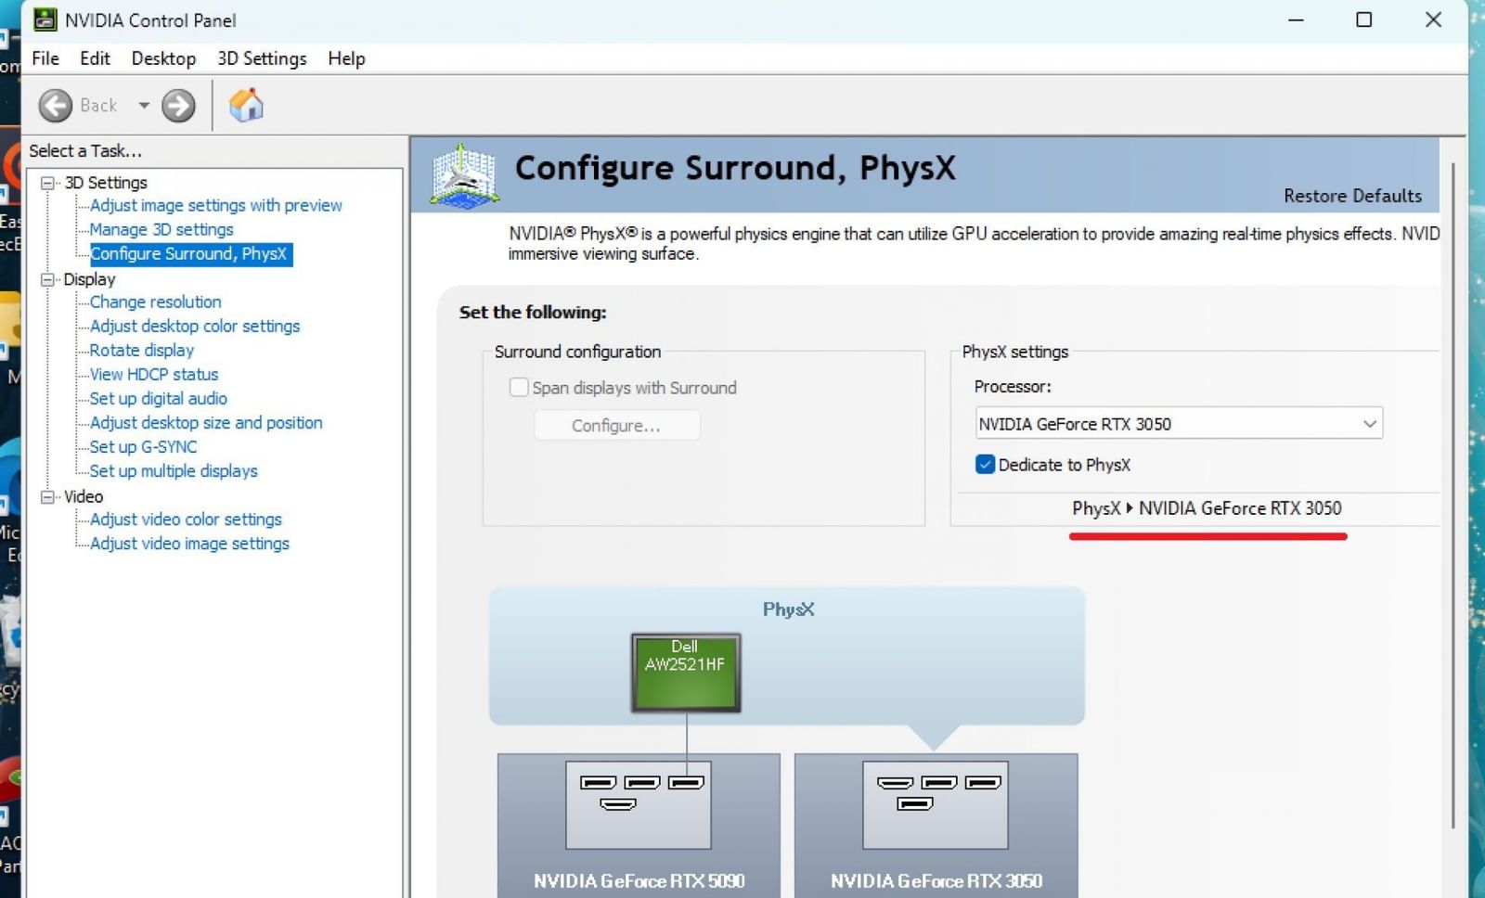This screenshot has height=898, width=1485.
Task: Open the PhysX Processor dropdown
Action: [x=1369, y=423]
